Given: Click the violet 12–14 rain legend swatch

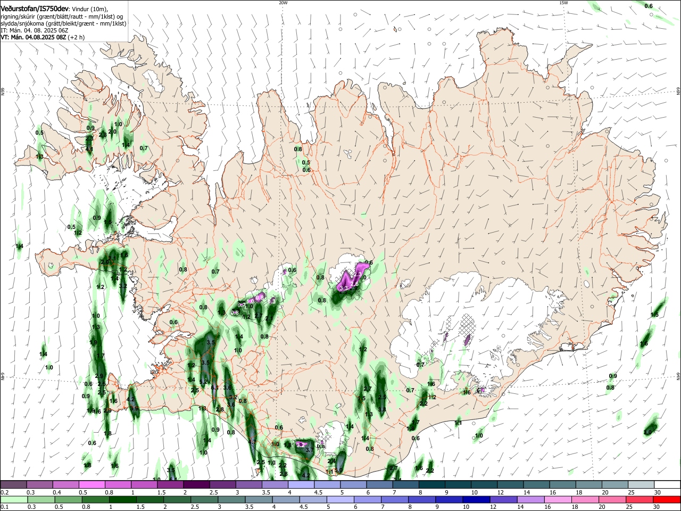Looking at the screenshot, I should [x=504, y=499].
